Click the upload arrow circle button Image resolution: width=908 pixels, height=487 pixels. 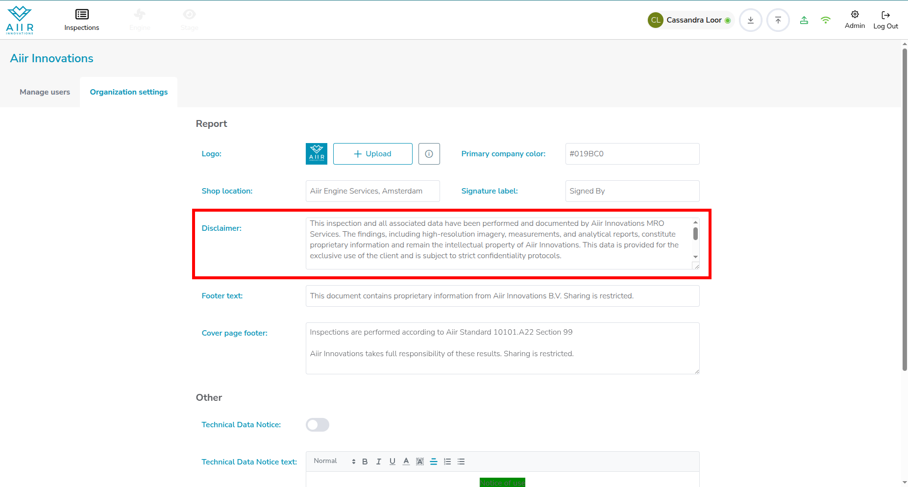tap(778, 20)
